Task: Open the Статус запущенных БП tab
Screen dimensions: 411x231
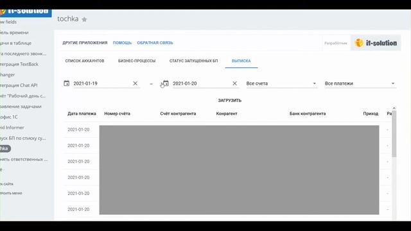Action: point(193,61)
